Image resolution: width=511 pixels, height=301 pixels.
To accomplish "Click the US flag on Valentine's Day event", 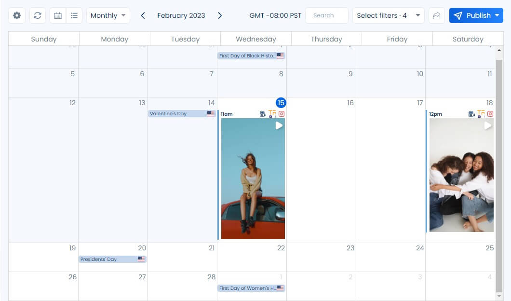I will pos(210,113).
